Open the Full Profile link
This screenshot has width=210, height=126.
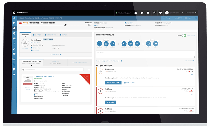click(x=25, y=48)
